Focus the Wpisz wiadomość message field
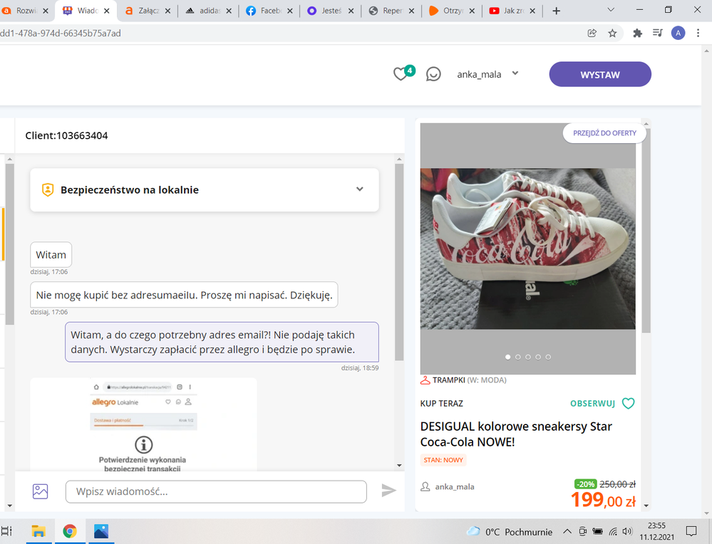Screen dimensions: 712x544 [216, 491]
